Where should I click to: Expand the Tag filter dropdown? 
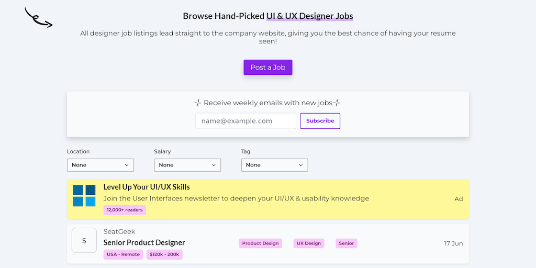click(274, 165)
